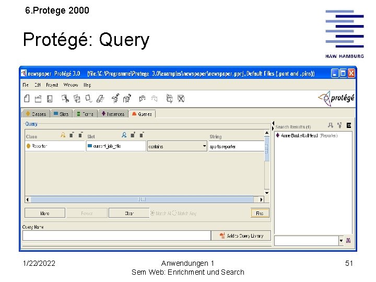The image size is (376, 282).
Task: Click the export E icon above Search Results
Action: [x=349, y=125]
